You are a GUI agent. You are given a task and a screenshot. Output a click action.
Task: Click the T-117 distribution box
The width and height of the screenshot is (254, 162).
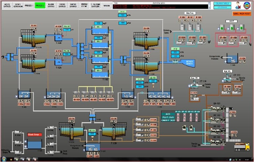[124, 60]
